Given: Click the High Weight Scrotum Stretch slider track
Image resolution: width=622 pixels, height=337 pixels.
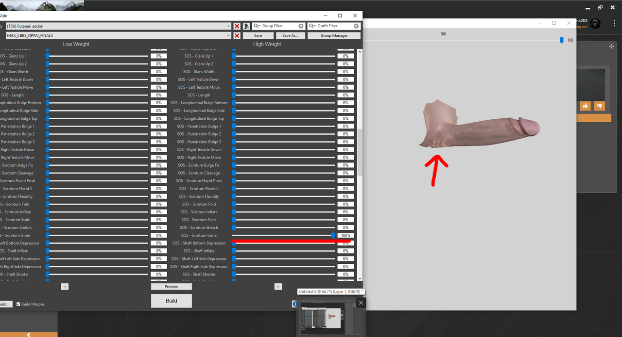Looking at the screenshot, I should click(x=284, y=227).
